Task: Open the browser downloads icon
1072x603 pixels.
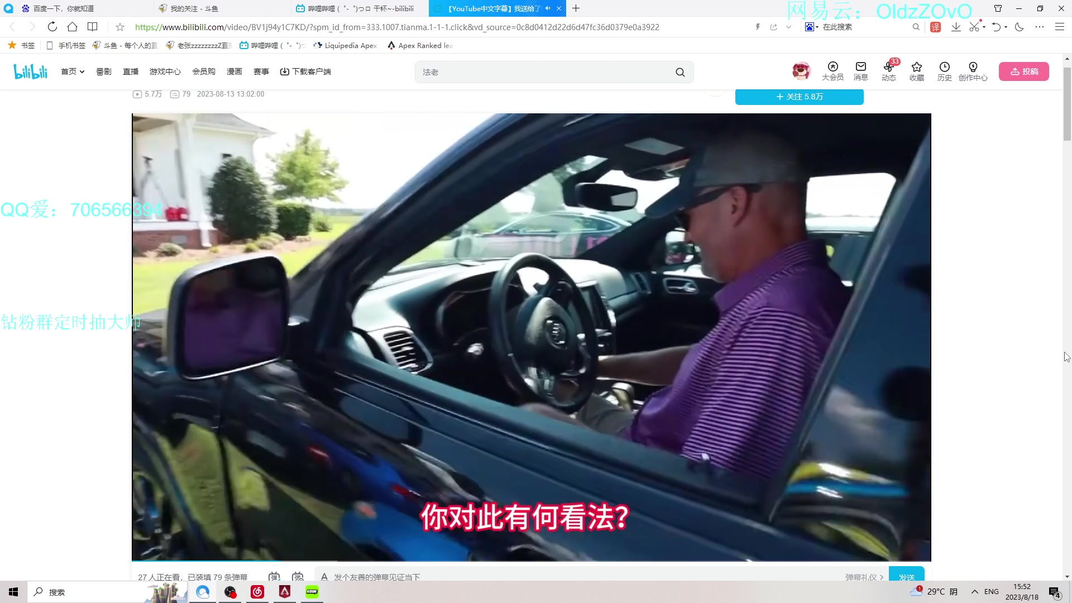Action: tap(956, 27)
